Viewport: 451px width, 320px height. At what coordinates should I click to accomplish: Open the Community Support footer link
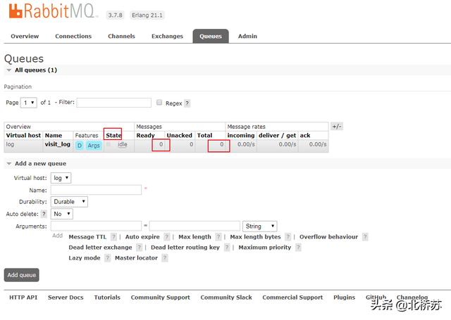click(x=160, y=297)
